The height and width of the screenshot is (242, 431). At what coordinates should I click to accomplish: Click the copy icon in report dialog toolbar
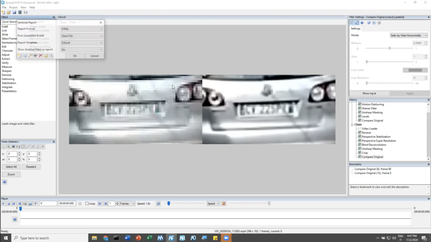[x=25, y=56]
